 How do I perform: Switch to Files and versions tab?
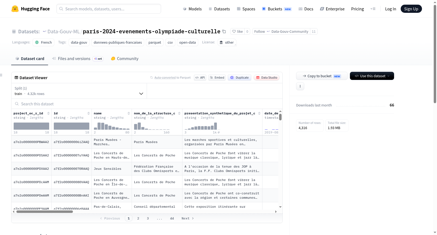pyautogui.click(x=77, y=58)
